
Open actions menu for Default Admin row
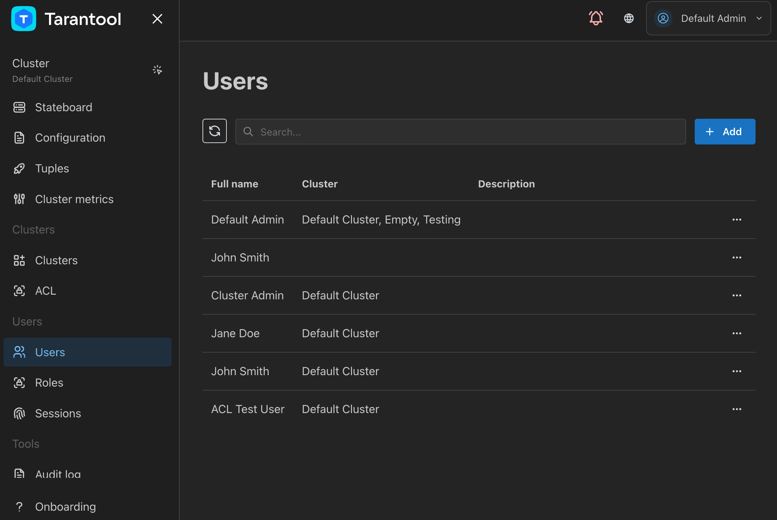point(737,220)
